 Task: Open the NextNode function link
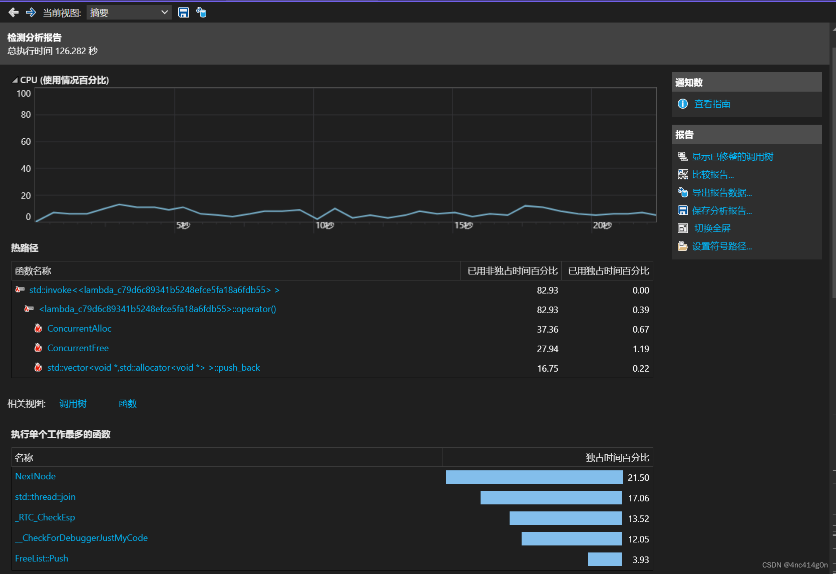[35, 476]
